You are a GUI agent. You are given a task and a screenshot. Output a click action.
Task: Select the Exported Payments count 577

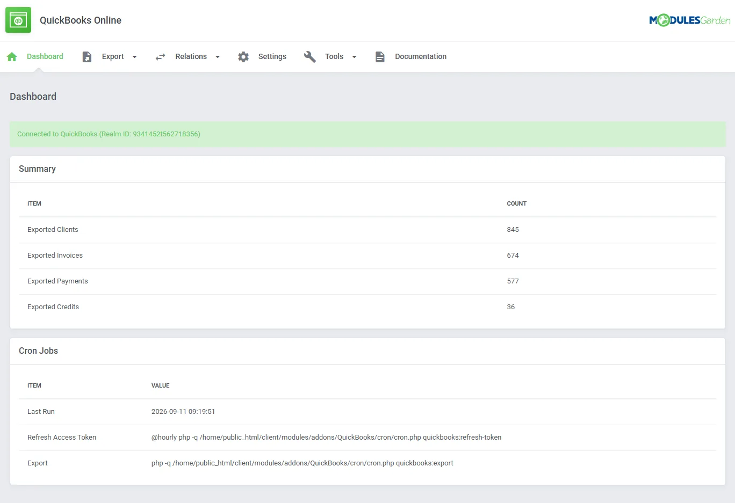click(513, 281)
